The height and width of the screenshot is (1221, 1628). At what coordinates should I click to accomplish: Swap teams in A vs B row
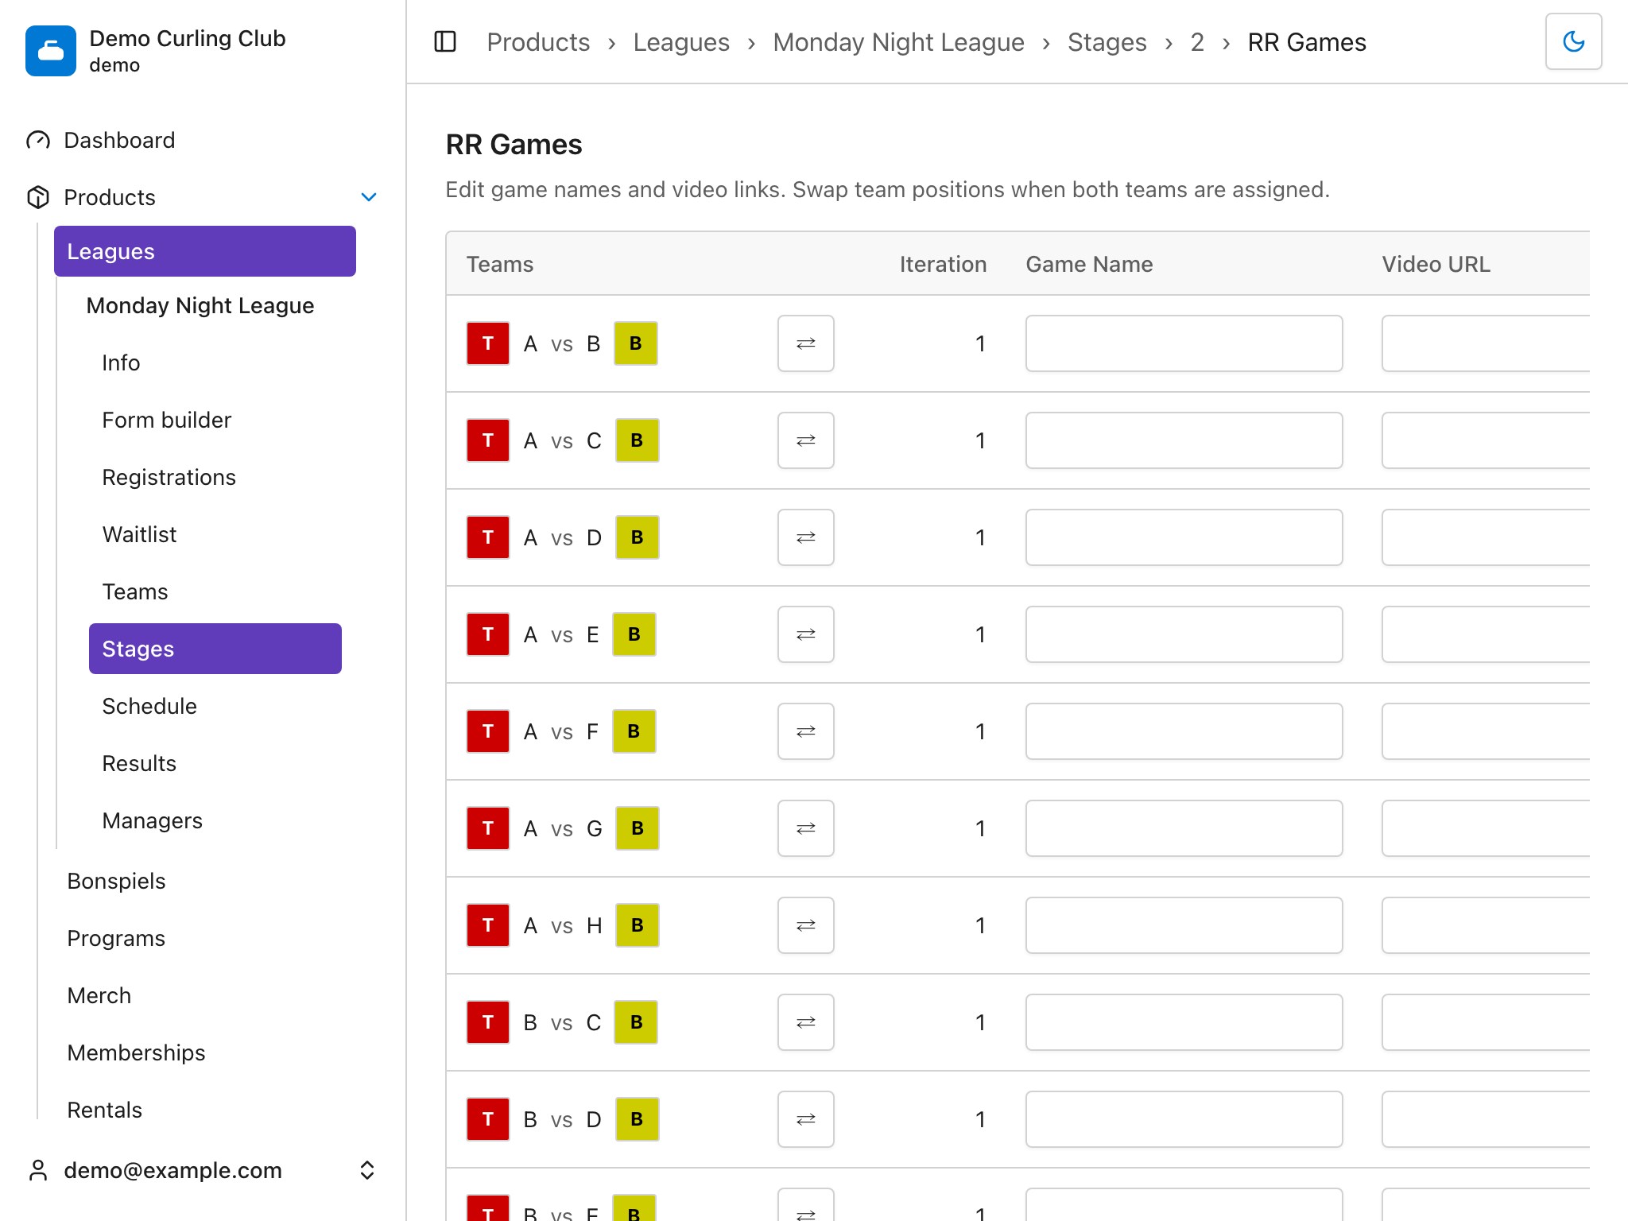pyautogui.click(x=806, y=343)
